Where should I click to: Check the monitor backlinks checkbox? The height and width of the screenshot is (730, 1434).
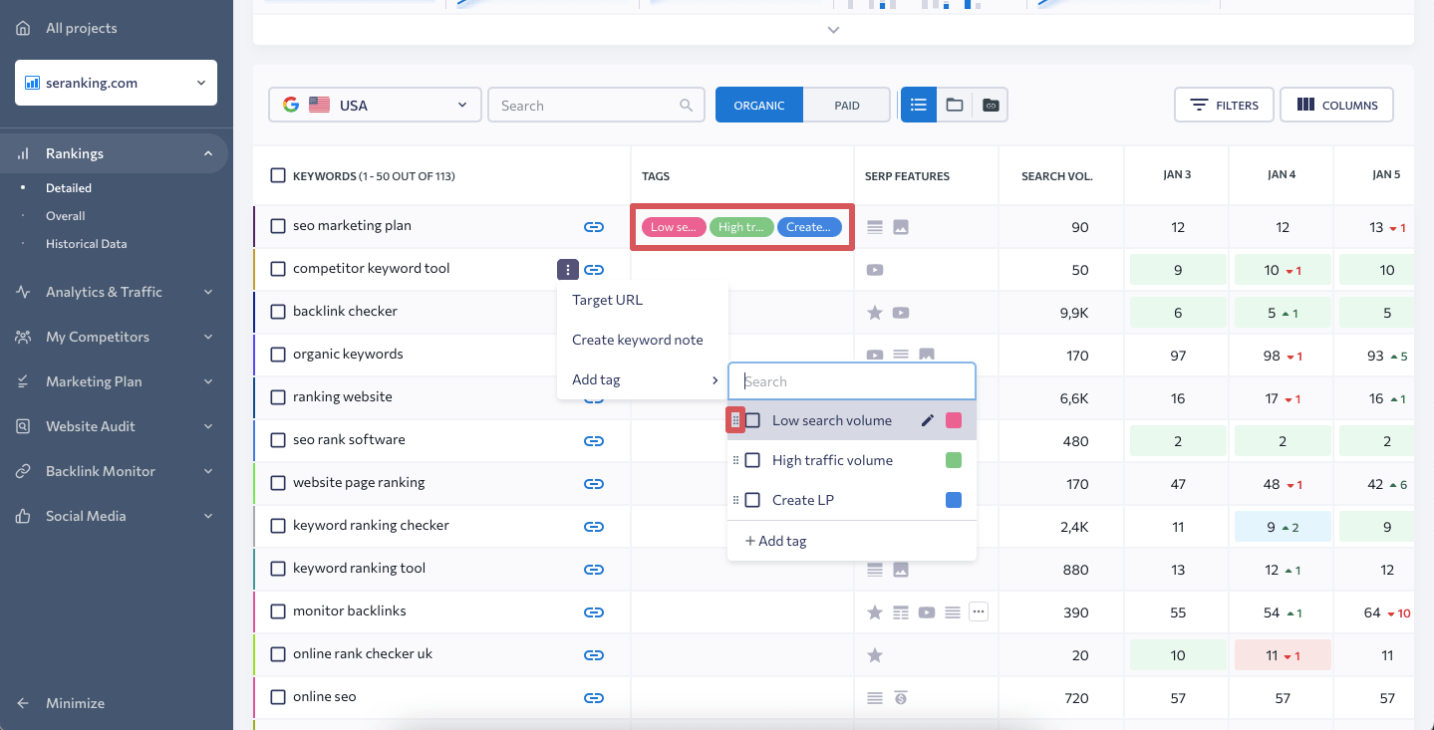[278, 611]
